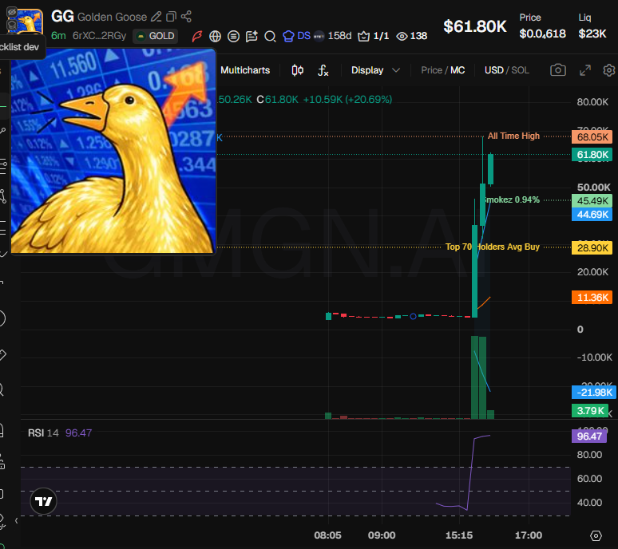Click the 45.49K green axis label

(x=592, y=201)
